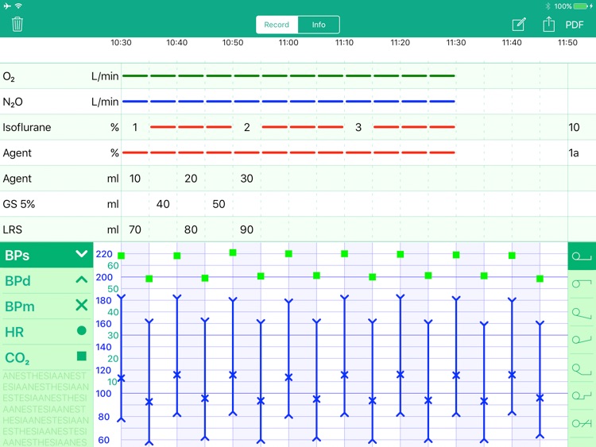Pick the bottom crossed-tube symbol in right sidebar
Viewport: 596px width, 447px height.
coord(582,423)
